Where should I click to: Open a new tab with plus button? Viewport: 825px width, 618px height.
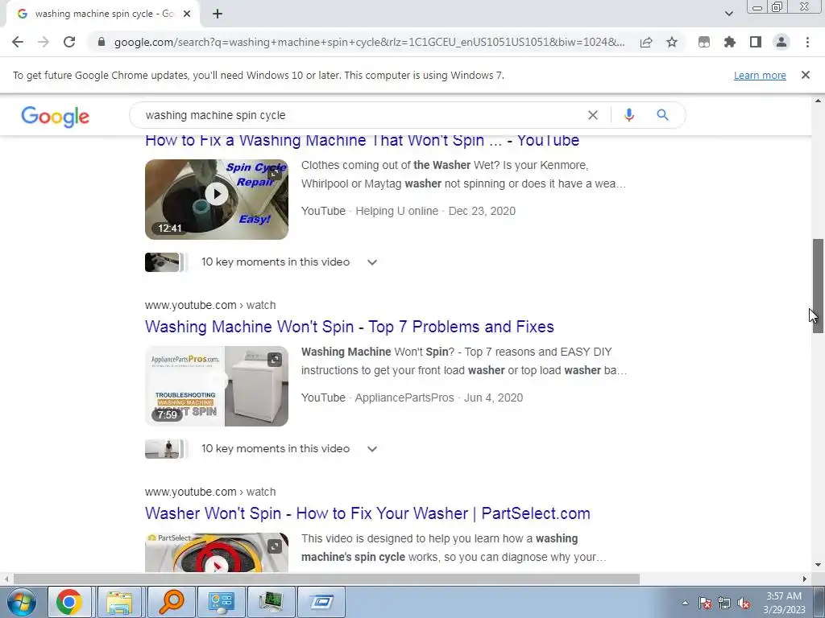tap(218, 14)
